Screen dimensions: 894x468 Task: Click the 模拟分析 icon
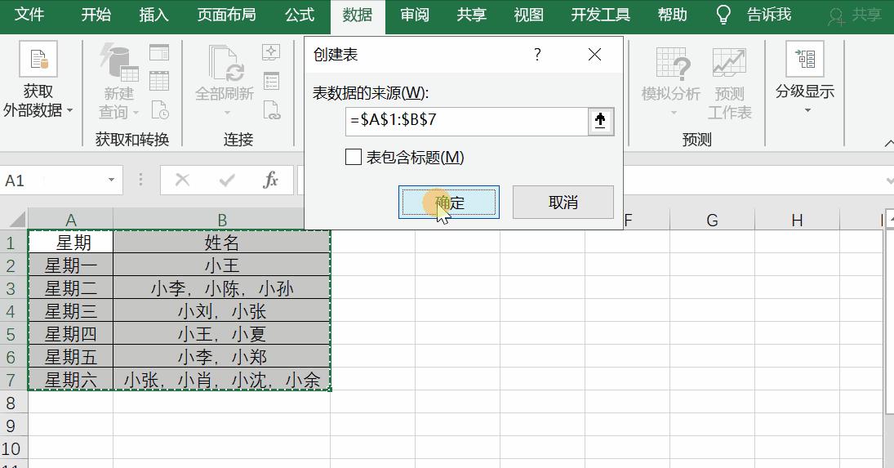click(672, 62)
